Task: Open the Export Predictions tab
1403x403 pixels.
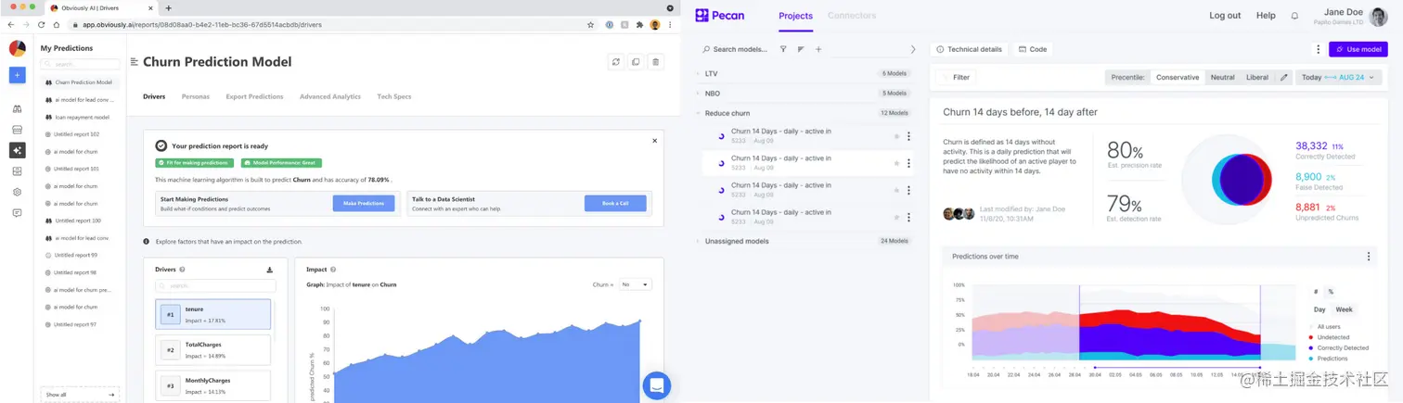Action: pos(254,96)
